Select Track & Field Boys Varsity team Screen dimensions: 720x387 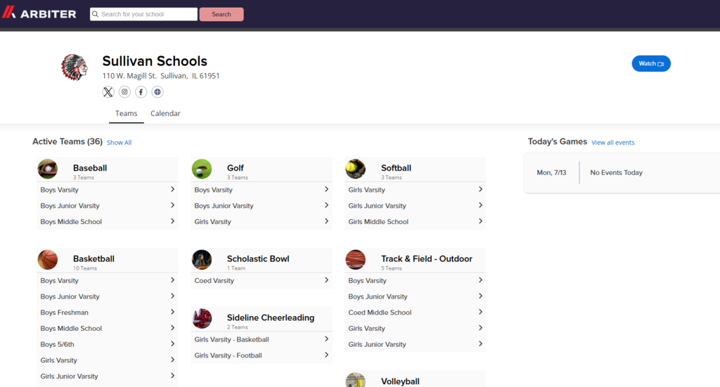pos(415,281)
